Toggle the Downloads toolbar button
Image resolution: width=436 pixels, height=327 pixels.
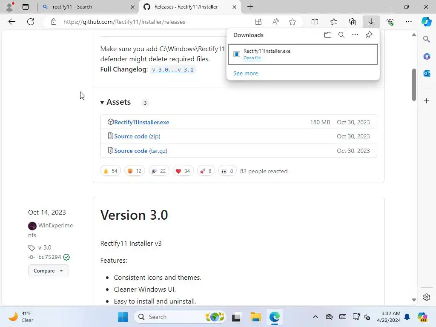[371, 22]
